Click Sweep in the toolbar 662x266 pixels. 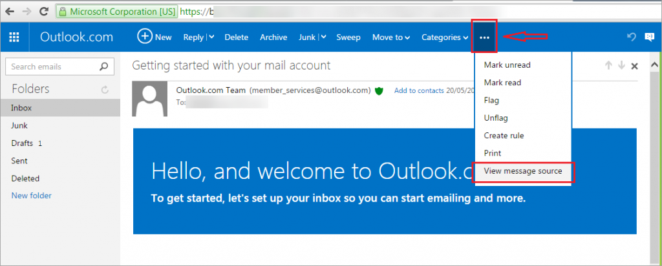coord(348,37)
